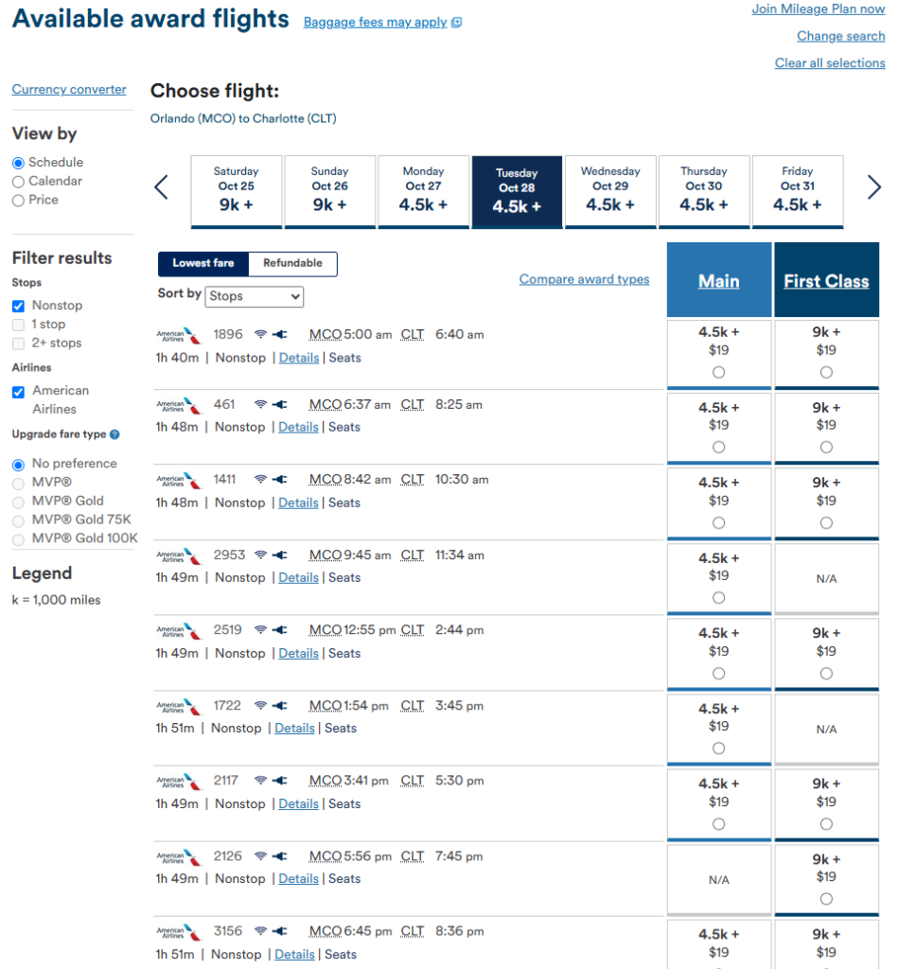Click the Wi-Fi icon for flight 2126
This screenshot has width=898, height=969.
pyautogui.click(x=261, y=856)
